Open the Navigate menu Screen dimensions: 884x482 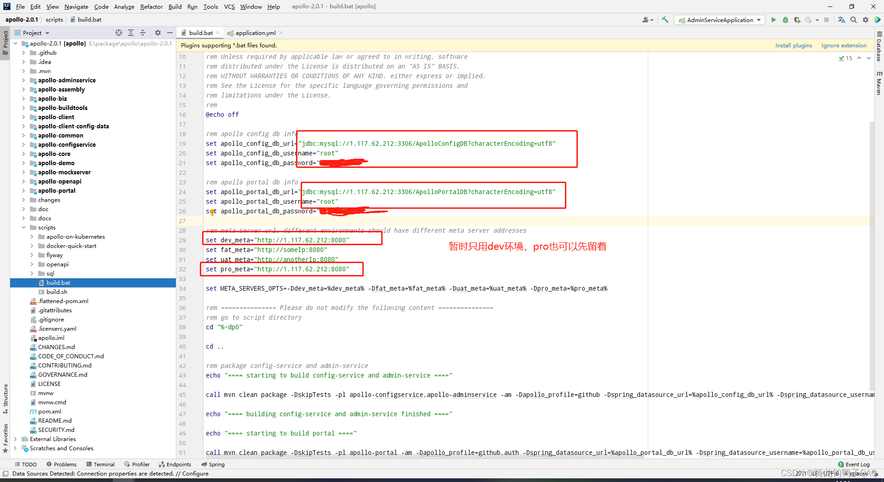tap(76, 6)
